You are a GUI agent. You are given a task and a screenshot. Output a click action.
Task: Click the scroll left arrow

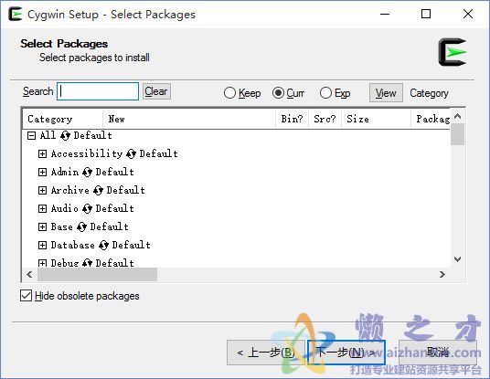(x=29, y=274)
